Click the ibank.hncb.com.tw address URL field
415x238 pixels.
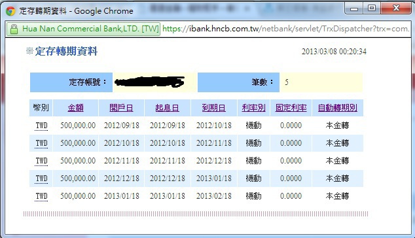pyautogui.click(x=286, y=29)
